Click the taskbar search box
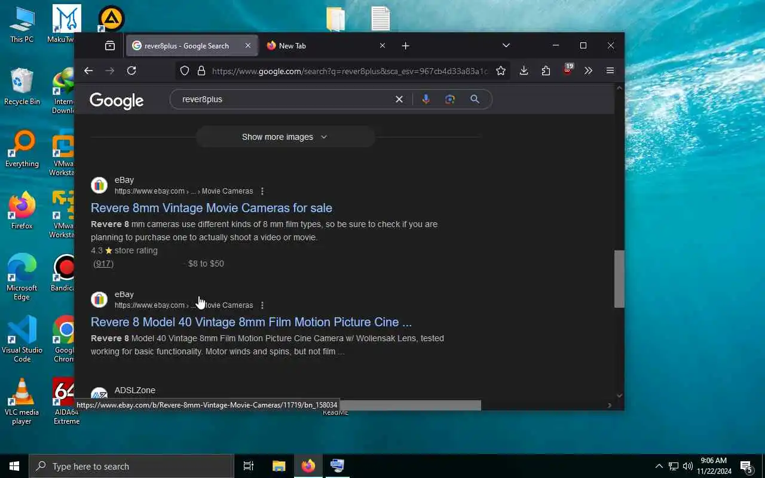Image resolution: width=765 pixels, height=478 pixels. 131,466
